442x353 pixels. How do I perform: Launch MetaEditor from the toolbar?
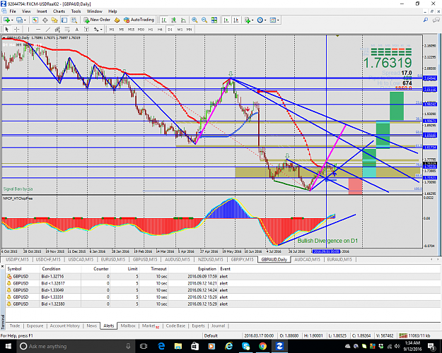(117, 20)
